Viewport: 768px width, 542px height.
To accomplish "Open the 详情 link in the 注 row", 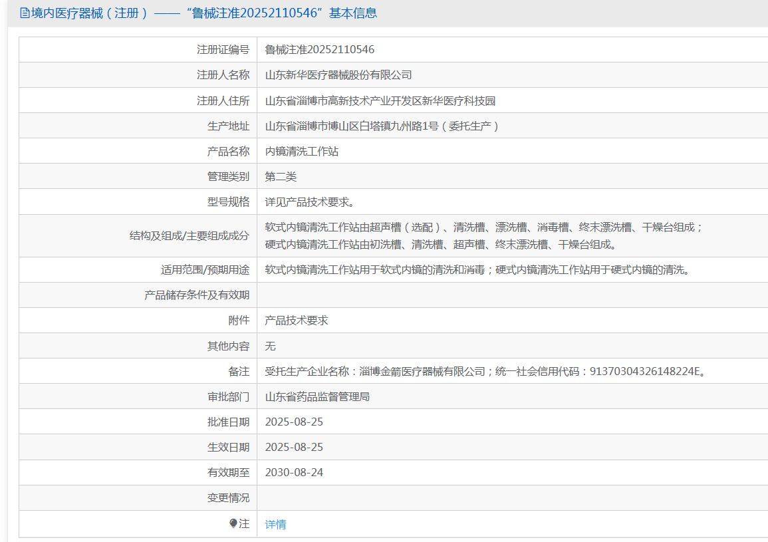I will (x=275, y=524).
